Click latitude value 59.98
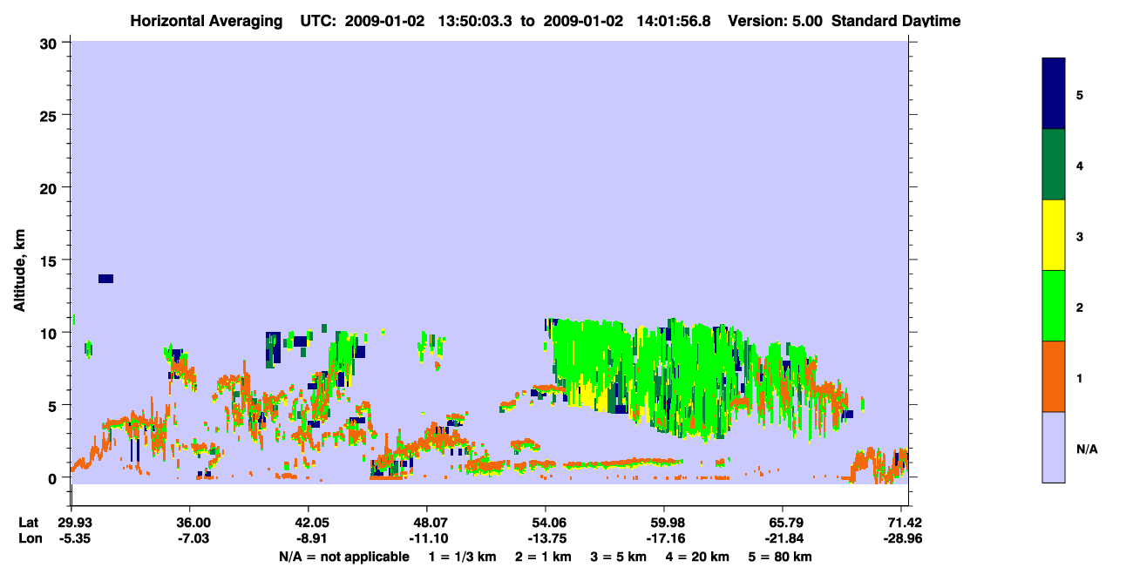The height and width of the screenshot is (581, 1133). (x=664, y=523)
